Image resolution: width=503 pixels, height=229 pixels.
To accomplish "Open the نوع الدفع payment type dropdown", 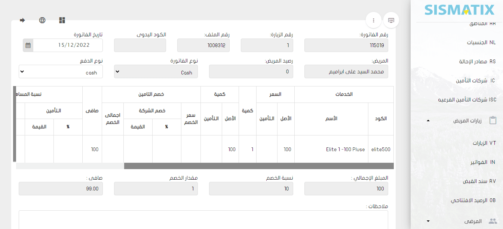I will (61, 72).
